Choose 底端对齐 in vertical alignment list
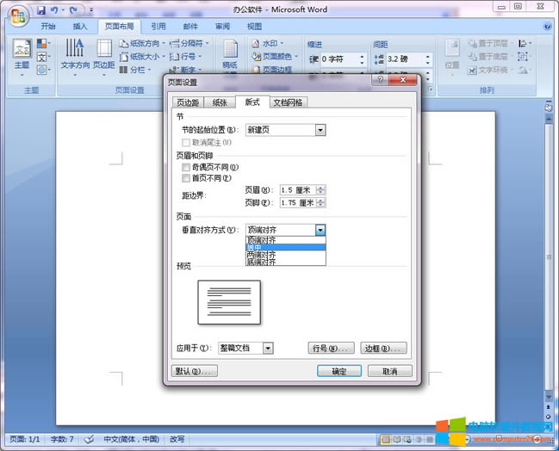 (x=286, y=262)
